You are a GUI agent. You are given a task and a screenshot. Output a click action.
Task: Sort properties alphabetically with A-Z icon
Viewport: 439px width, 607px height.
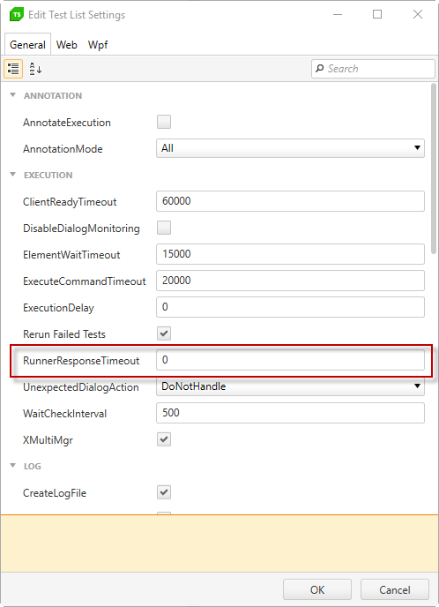tap(35, 69)
